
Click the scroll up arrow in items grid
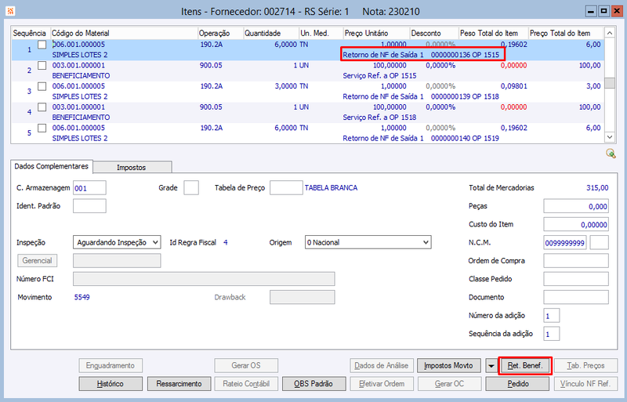610,33
